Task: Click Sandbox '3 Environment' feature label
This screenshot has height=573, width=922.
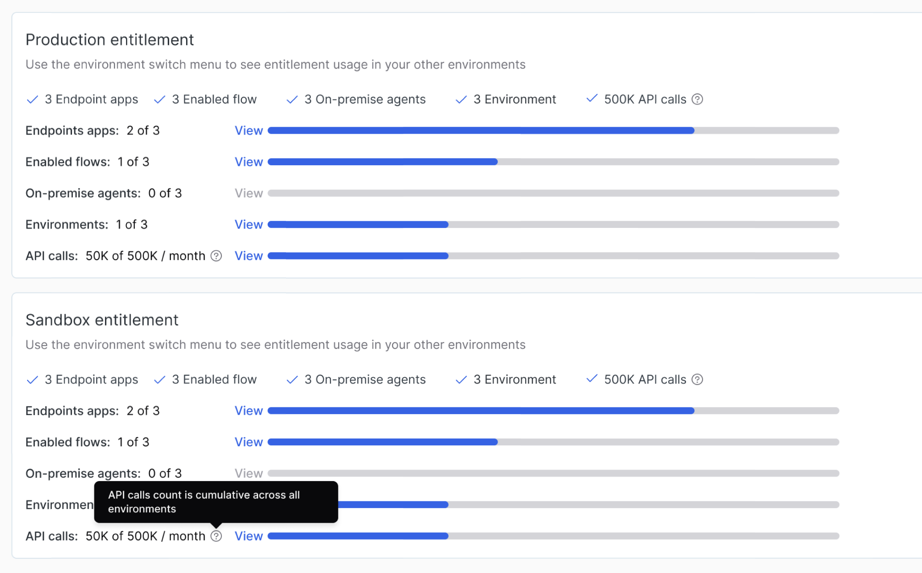Action: [x=515, y=379]
